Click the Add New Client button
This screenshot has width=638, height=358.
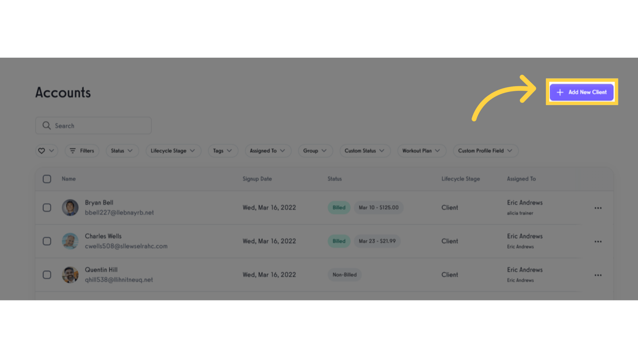tap(581, 92)
